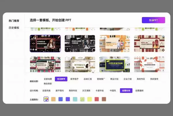Open the 大学生毕业作品集 template thumbnail
This screenshot has height=116, width=173.
pyautogui.click(x=115, y=65)
